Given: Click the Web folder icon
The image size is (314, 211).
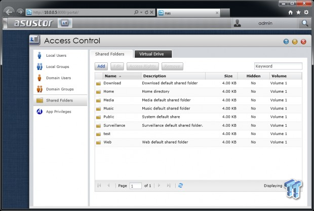Looking at the screenshot, I should 98,143.
